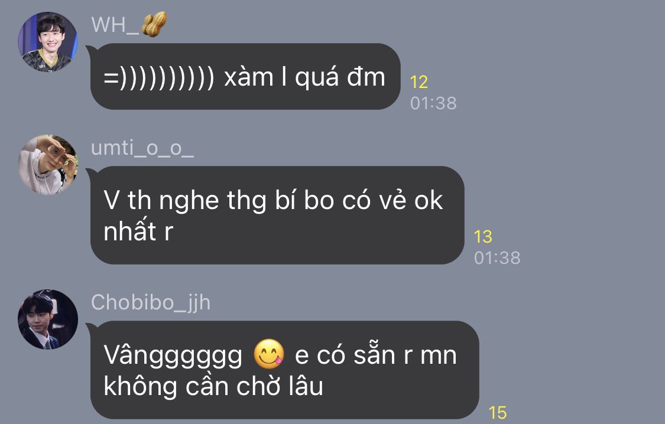Click the yummy face emoji in Chobibo's message

click(x=268, y=354)
